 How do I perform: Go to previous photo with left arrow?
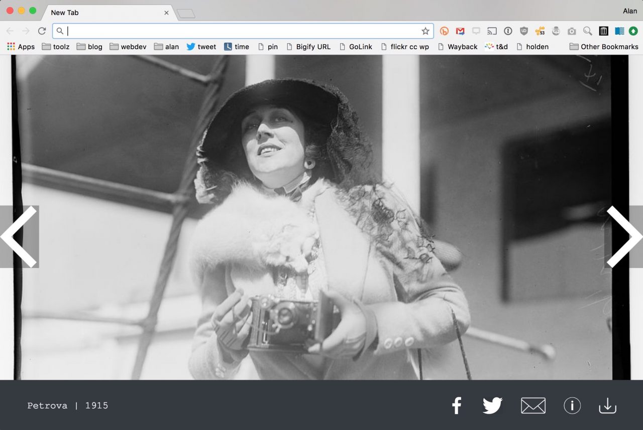tap(19, 236)
